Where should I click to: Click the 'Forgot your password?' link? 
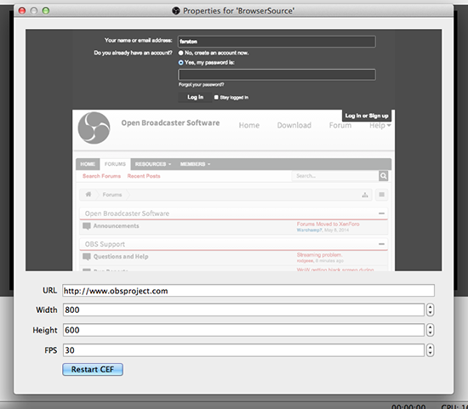[201, 85]
